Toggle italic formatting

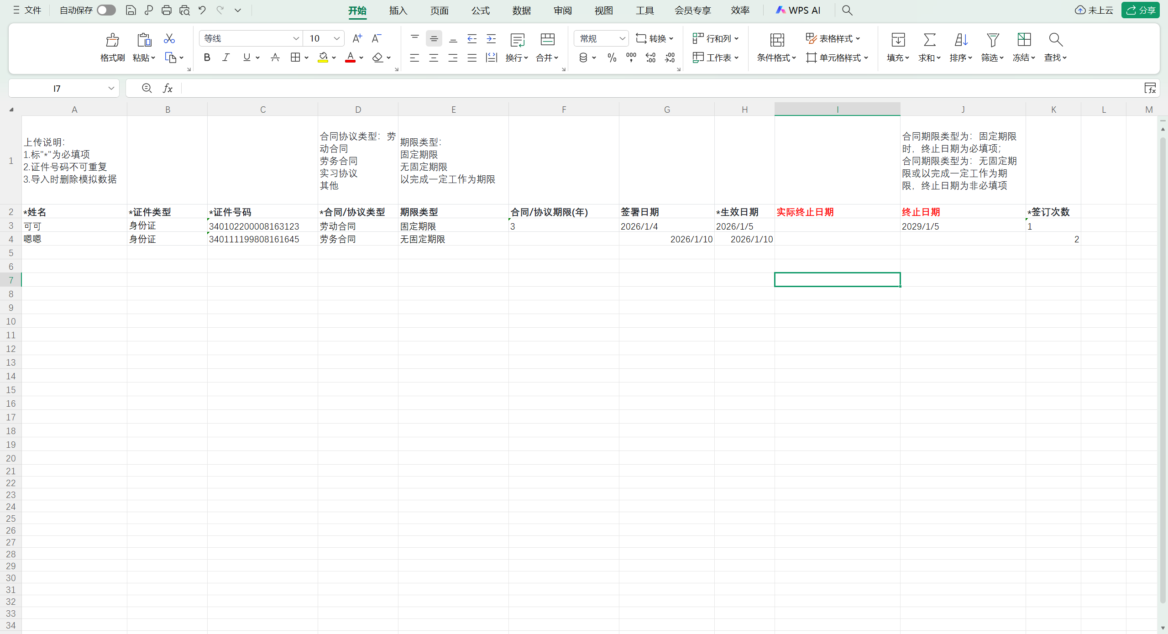tap(226, 58)
